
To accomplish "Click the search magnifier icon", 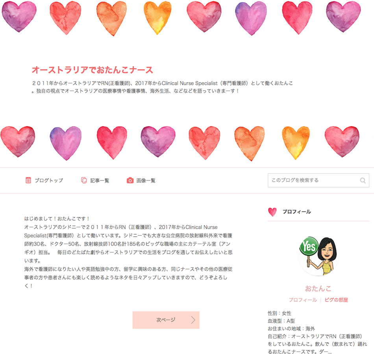I will (x=363, y=181).
